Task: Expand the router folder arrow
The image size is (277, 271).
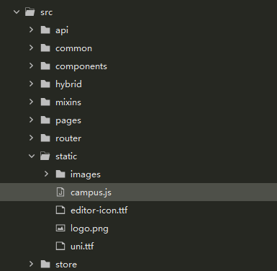Action: 31,138
